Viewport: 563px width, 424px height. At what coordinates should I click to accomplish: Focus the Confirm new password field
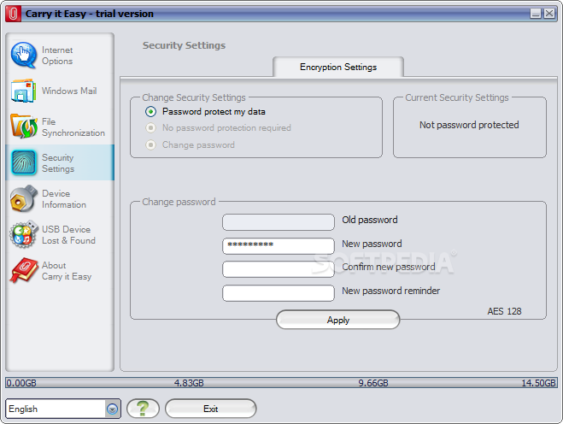pos(279,269)
